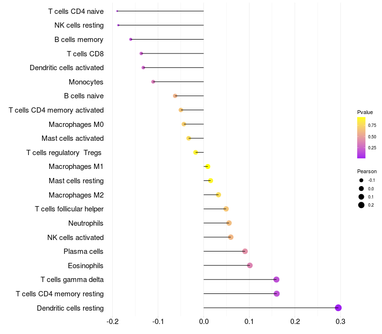Select the Macrophages M1 yellow dot
Viewport: 382px width, 334px height.
pos(208,167)
